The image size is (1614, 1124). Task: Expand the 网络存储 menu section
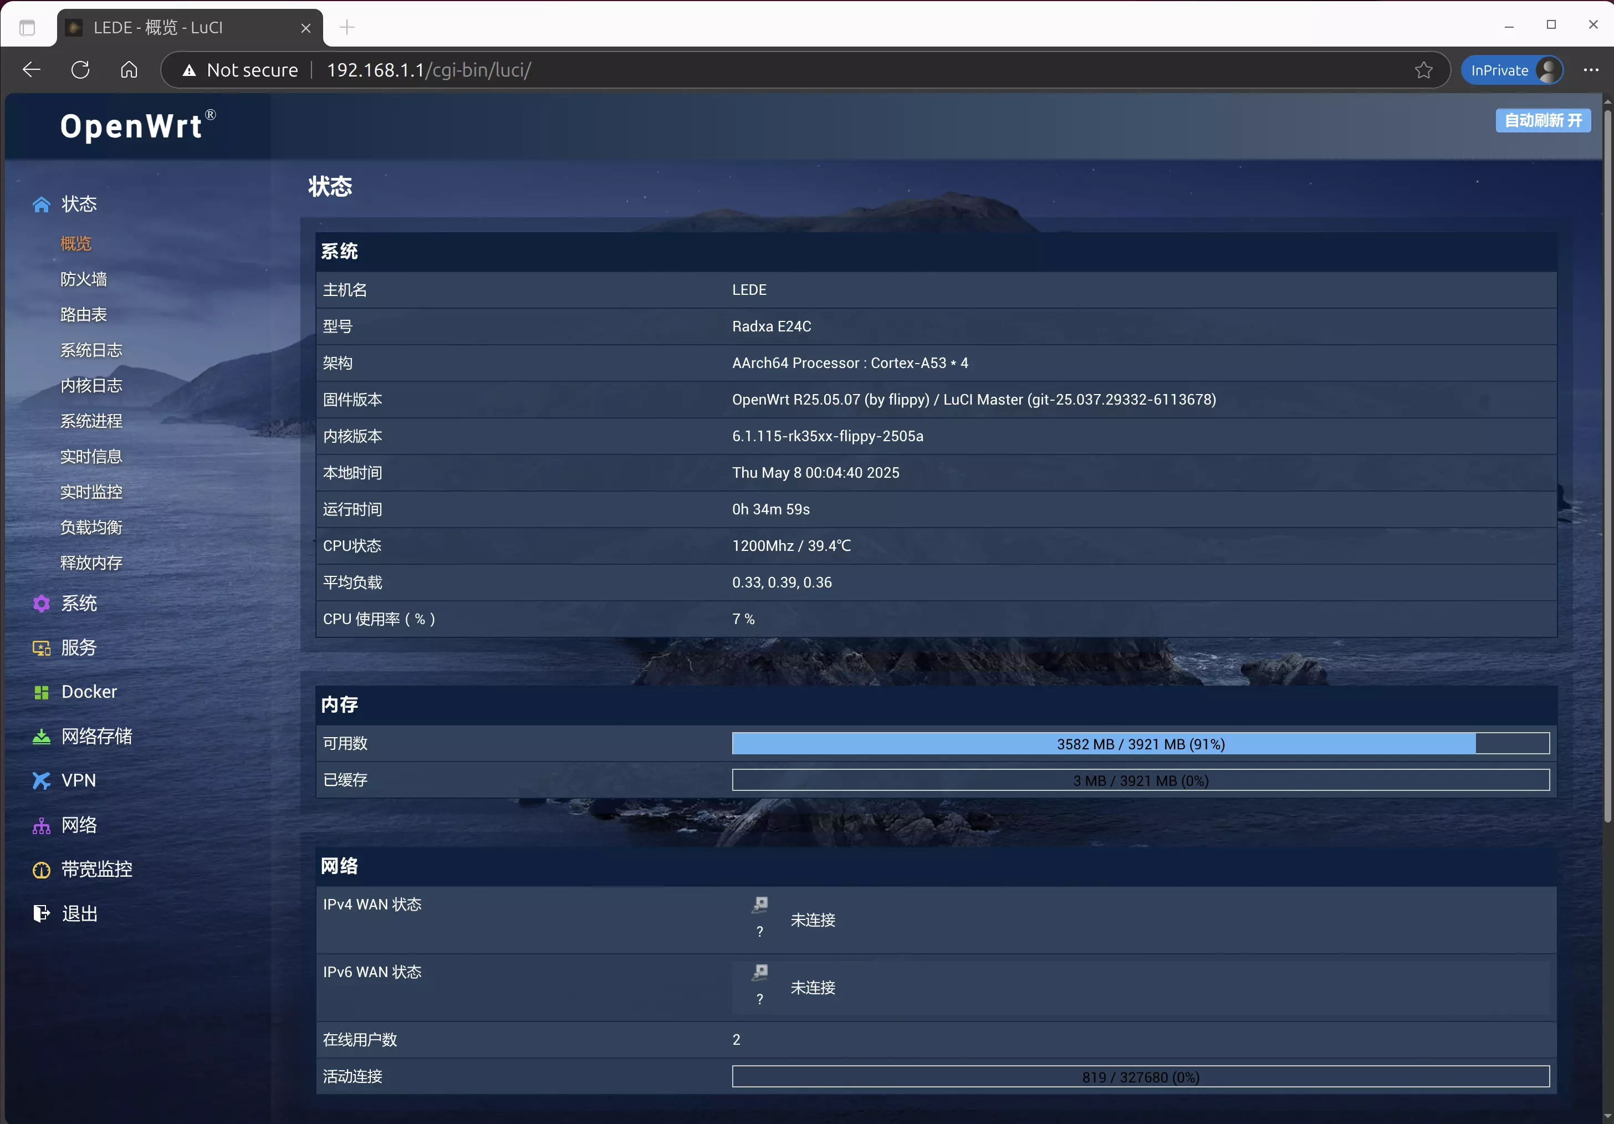click(97, 737)
